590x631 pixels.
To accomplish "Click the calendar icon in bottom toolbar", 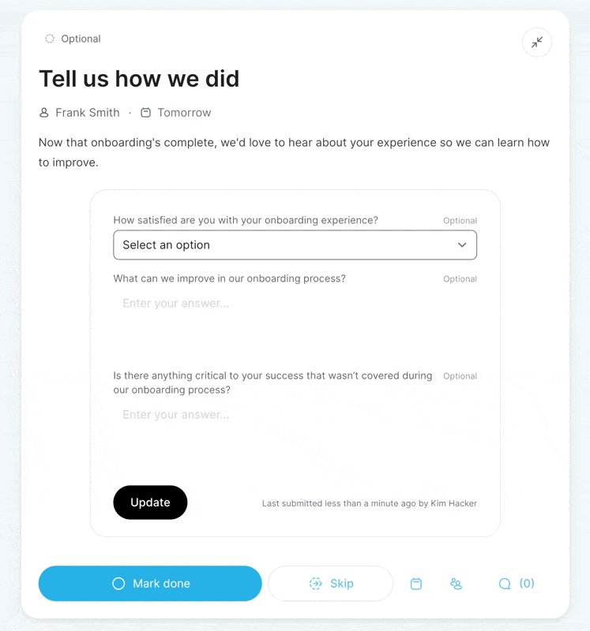I will (416, 584).
